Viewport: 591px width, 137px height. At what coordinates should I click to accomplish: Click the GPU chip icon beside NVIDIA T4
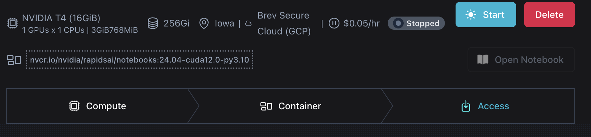pyautogui.click(x=13, y=23)
